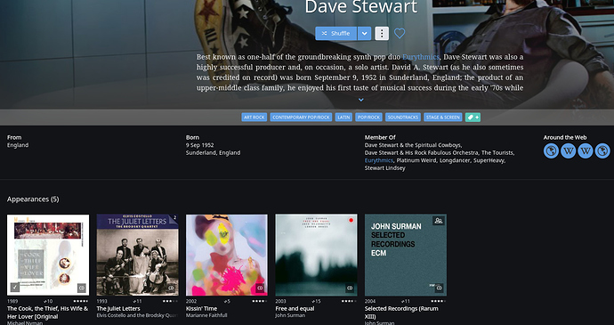Viewport: 614px width, 325px height.
Task: Select the ART ROCK genre tag
Action: (254, 118)
